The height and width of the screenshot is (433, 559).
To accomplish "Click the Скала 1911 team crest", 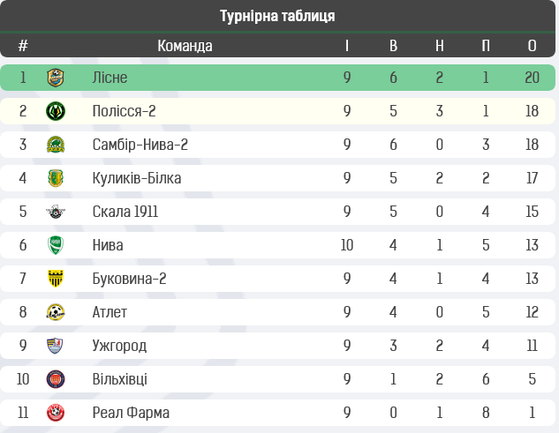I will [x=56, y=212].
